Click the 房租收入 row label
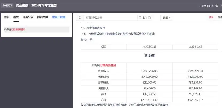 pyautogui.click(x=104, y=88)
